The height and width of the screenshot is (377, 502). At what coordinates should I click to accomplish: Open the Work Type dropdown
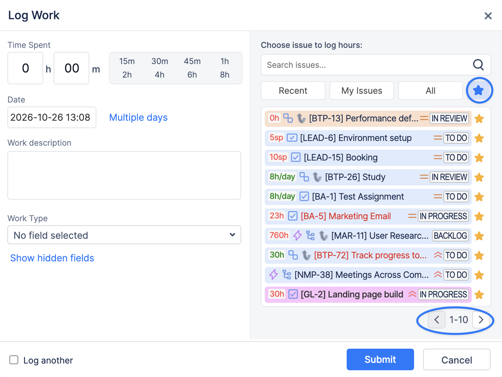point(124,235)
